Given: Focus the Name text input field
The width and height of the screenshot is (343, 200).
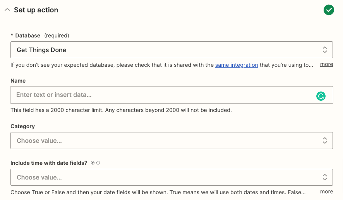Looking at the screenshot, I should pos(172,95).
